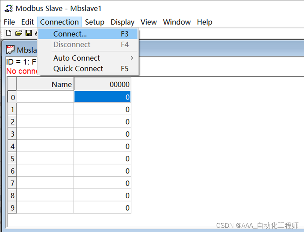Click the Open folder toolbar icon
This screenshot has width=304, height=232.
pos(19,33)
